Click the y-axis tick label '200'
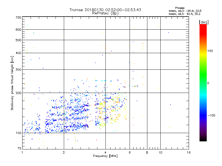222x166 pixels. tap(18, 93)
